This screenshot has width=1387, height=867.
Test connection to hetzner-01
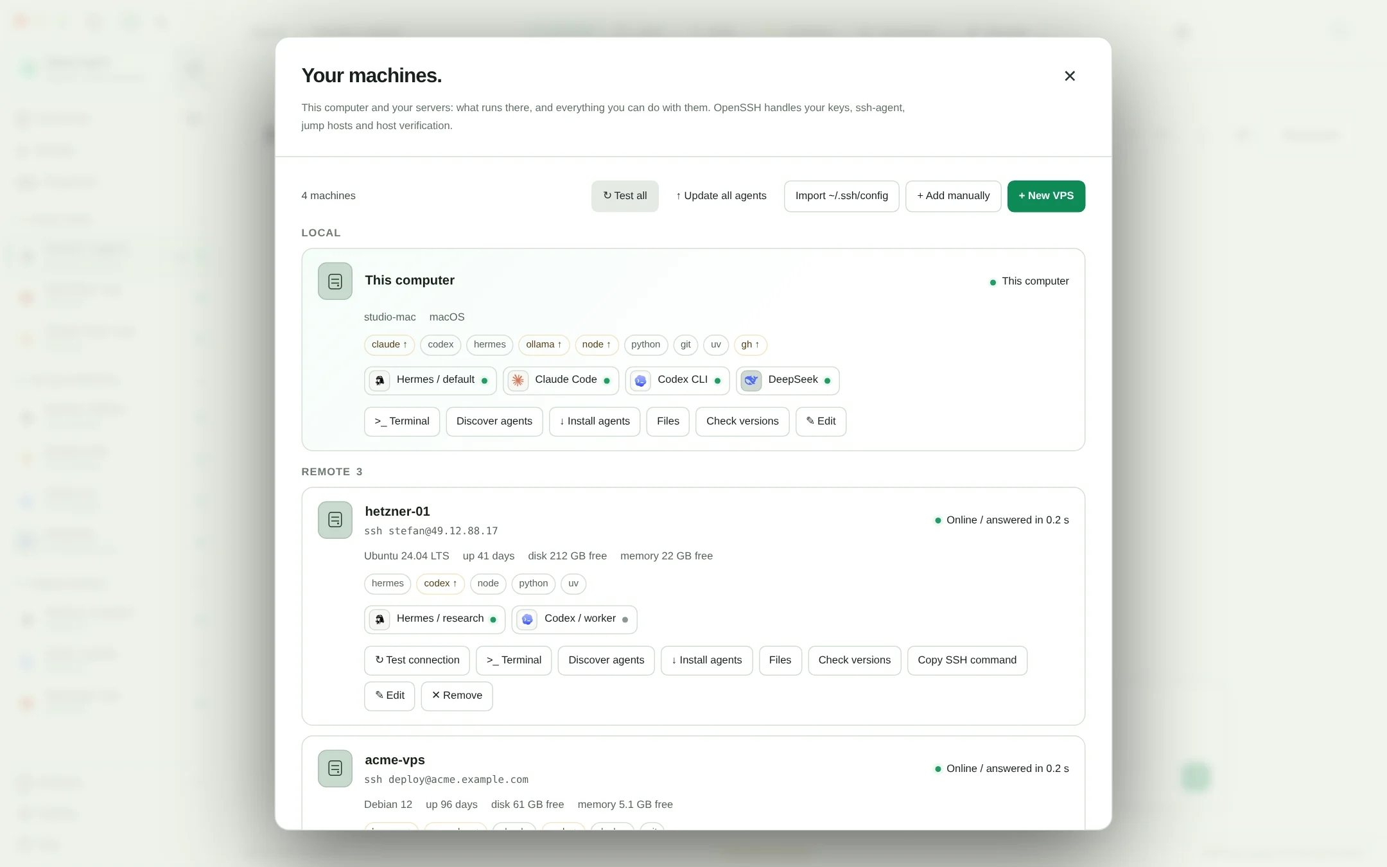417,660
